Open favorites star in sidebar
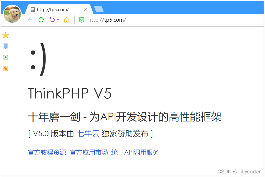 click(6, 35)
